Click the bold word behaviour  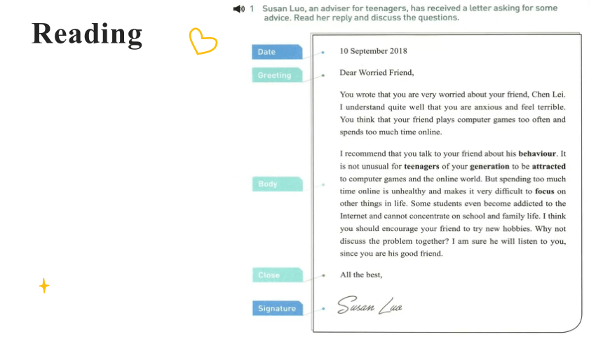[537, 154]
